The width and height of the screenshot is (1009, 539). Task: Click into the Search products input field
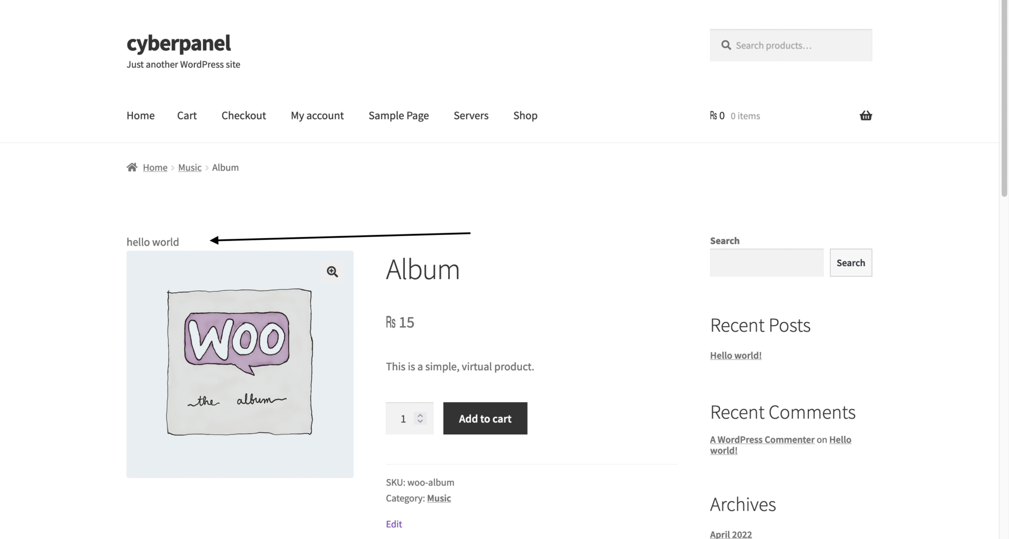coord(788,45)
